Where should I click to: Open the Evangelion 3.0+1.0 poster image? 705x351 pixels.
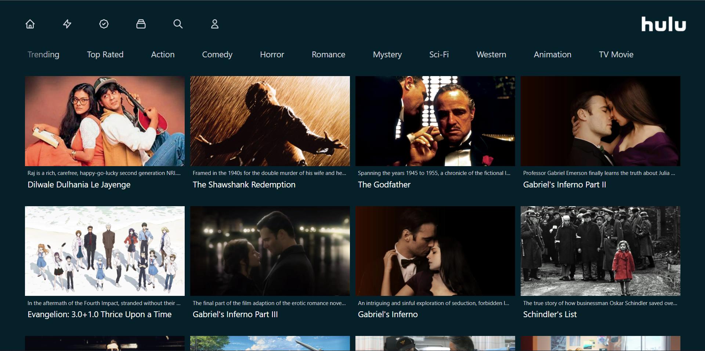pos(105,251)
